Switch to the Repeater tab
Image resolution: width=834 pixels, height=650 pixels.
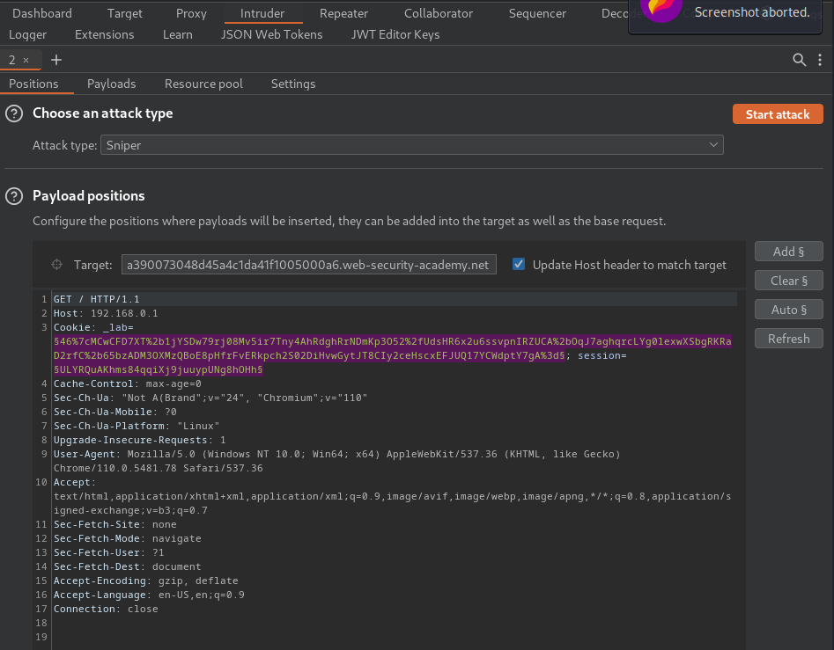click(x=343, y=13)
